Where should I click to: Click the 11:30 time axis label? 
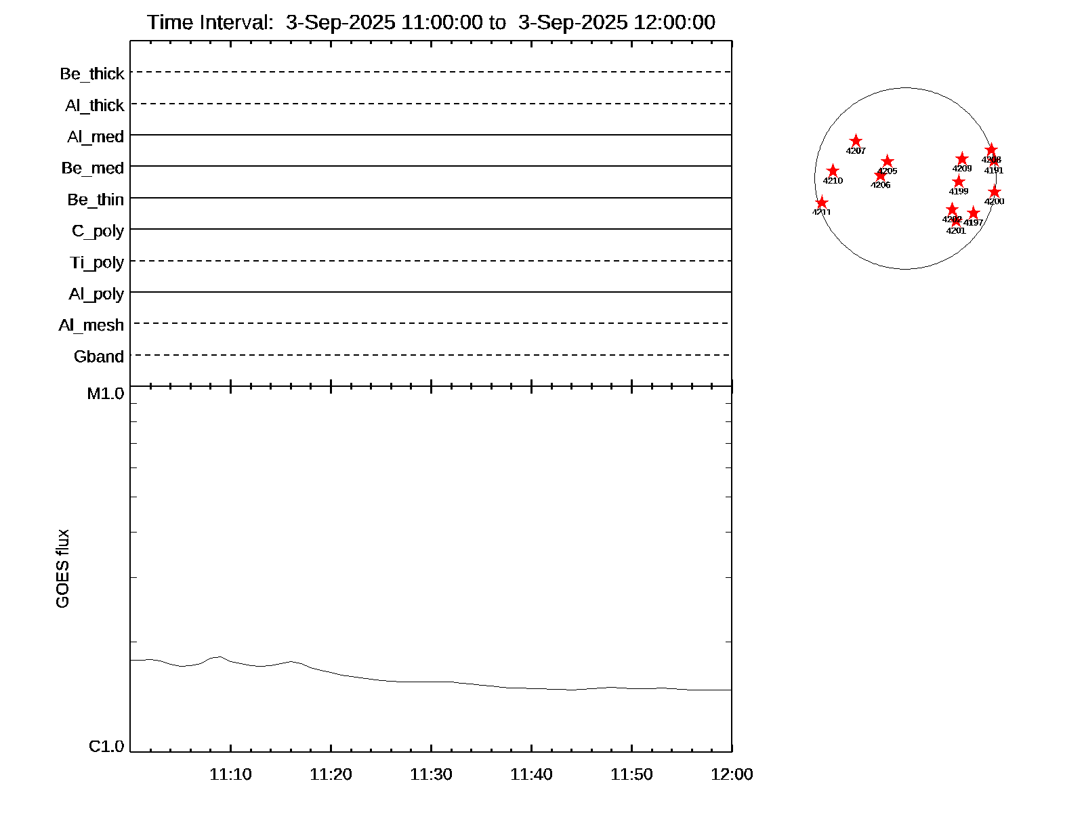click(431, 774)
